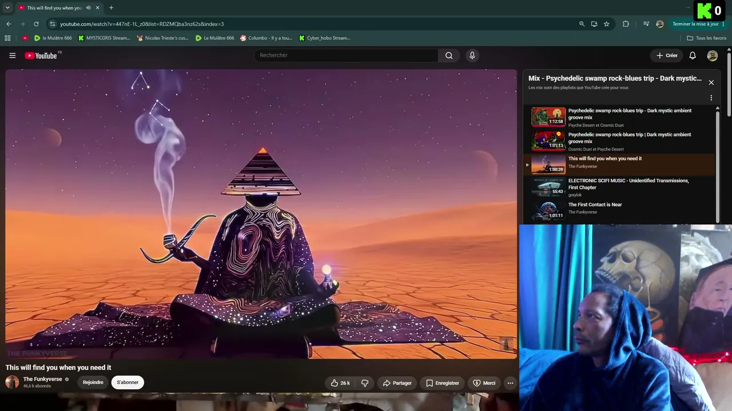Click the '46,6 k abonnés' subscriber count
Screen dimensions: 732x411
pyautogui.click(x=37, y=386)
